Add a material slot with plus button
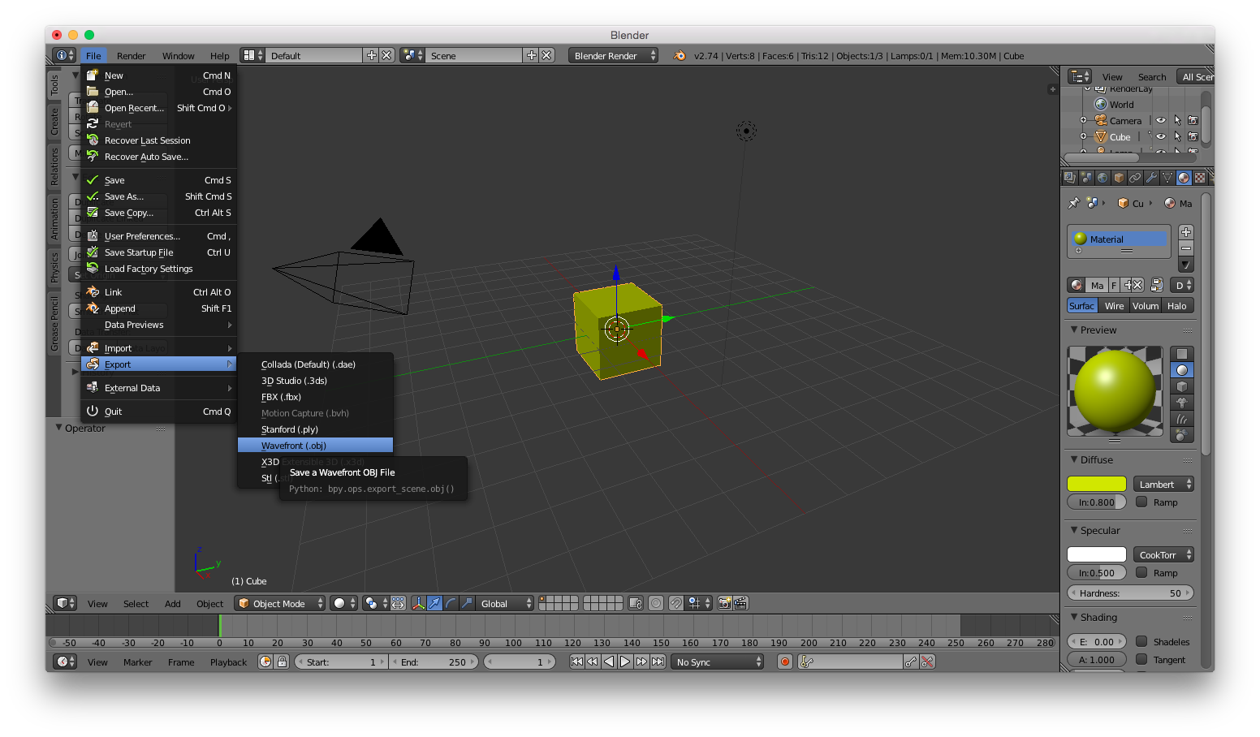The image size is (1260, 737). [x=1186, y=232]
